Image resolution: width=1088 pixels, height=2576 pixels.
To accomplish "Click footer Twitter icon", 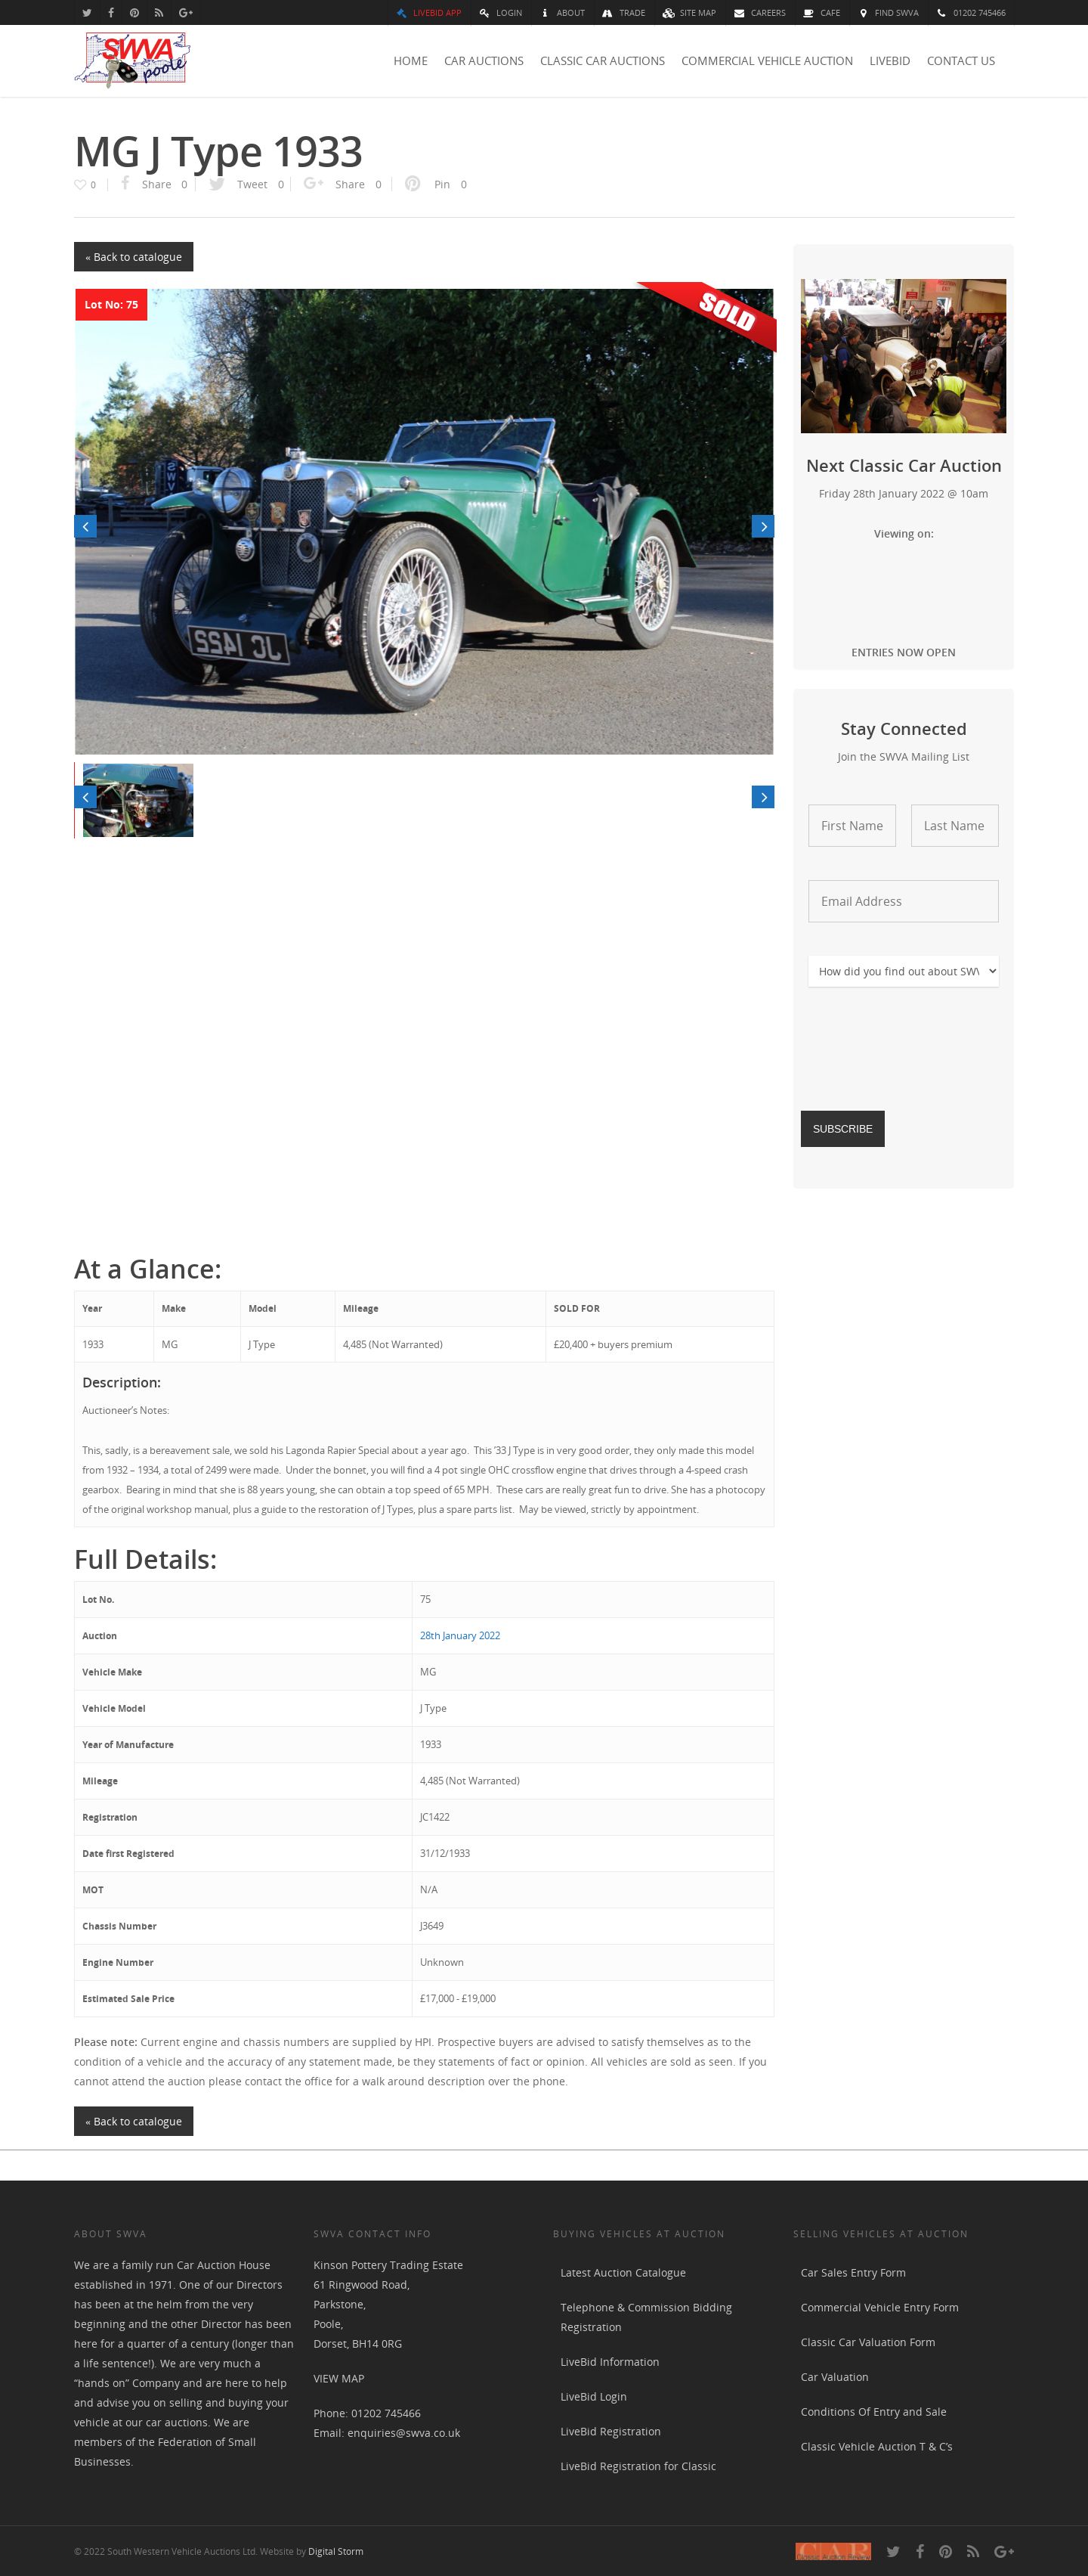I will (892, 2551).
